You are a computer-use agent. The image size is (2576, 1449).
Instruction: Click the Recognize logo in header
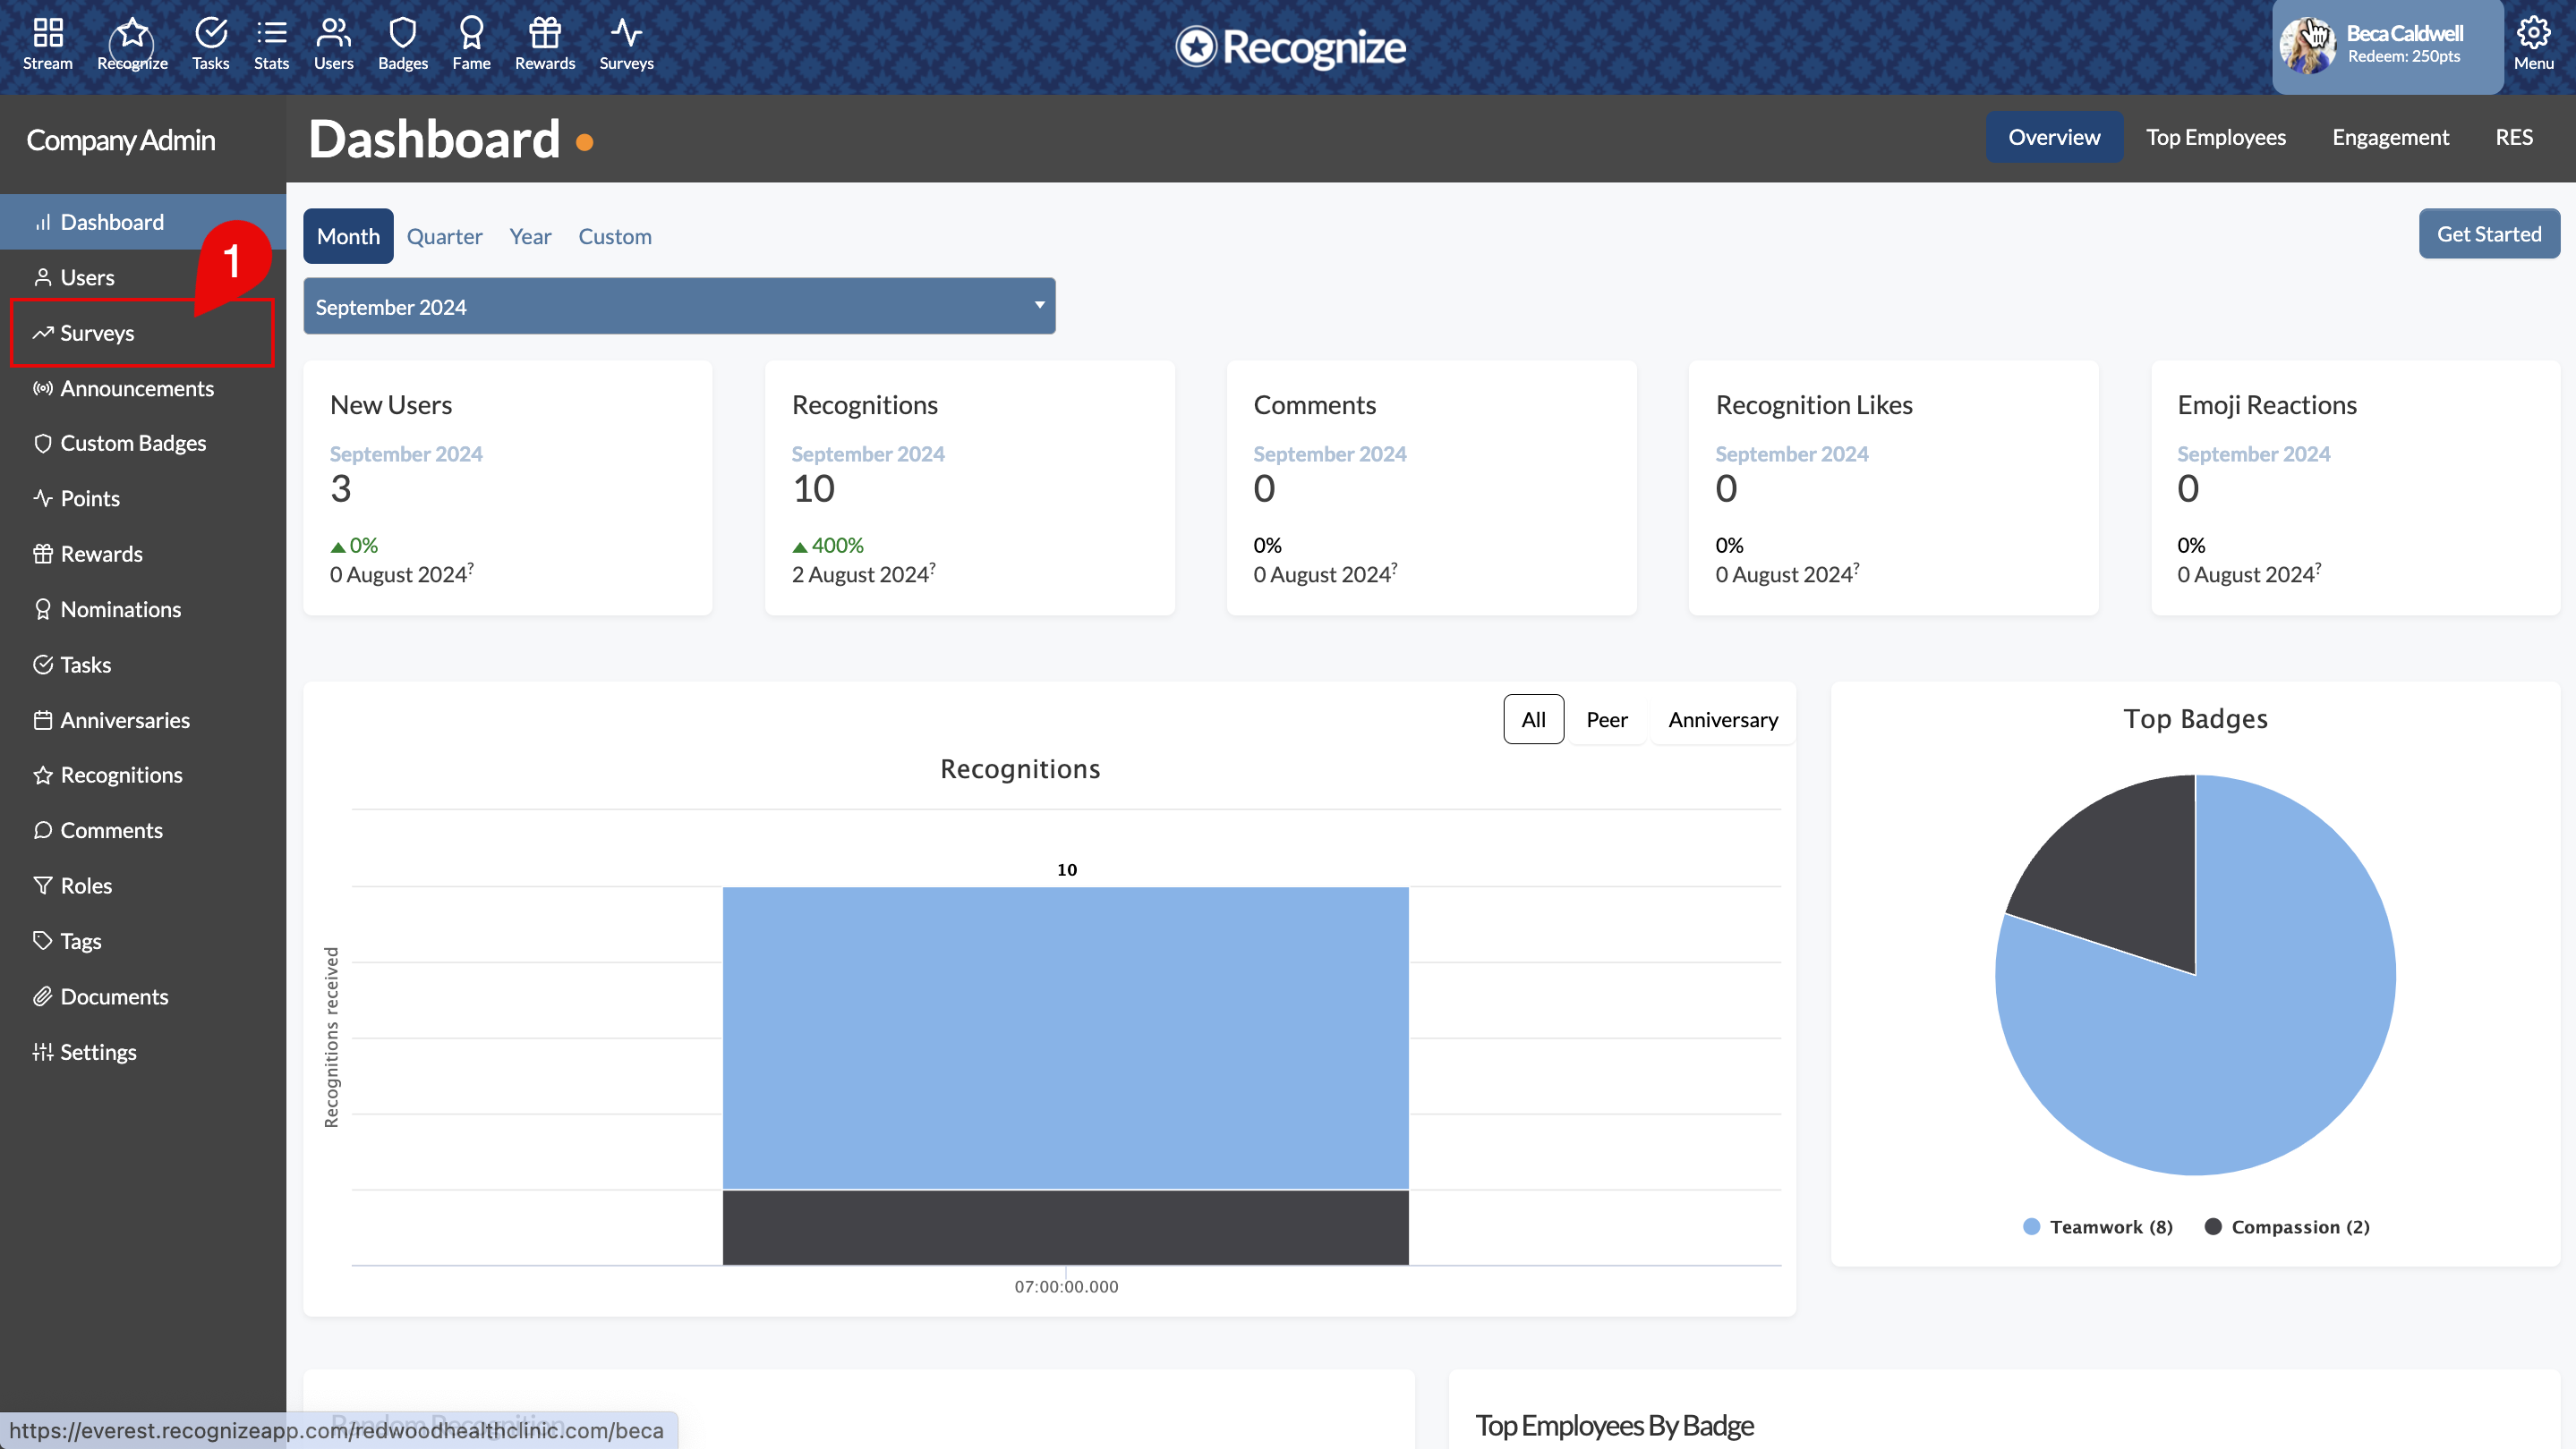coord(1290,47)
